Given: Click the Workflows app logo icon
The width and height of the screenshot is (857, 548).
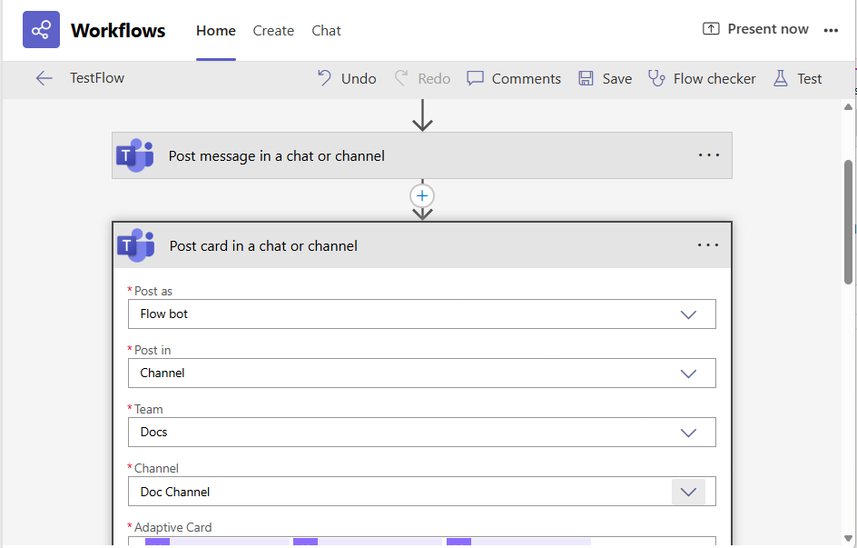Looking at the screenshot, I should [x=41, y=30].
